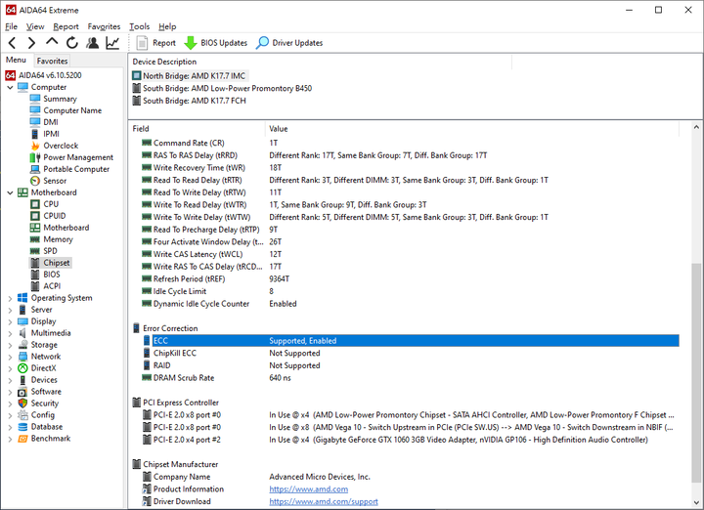Viewport: 704px width, 510px height.
Task: Go up one level with Up arrow
Action: tap(52, 42)
